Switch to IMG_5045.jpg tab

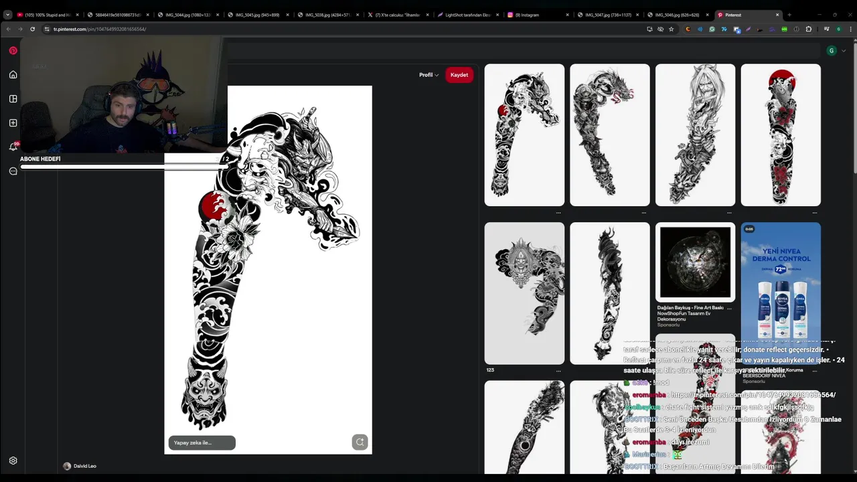[258, 15]
